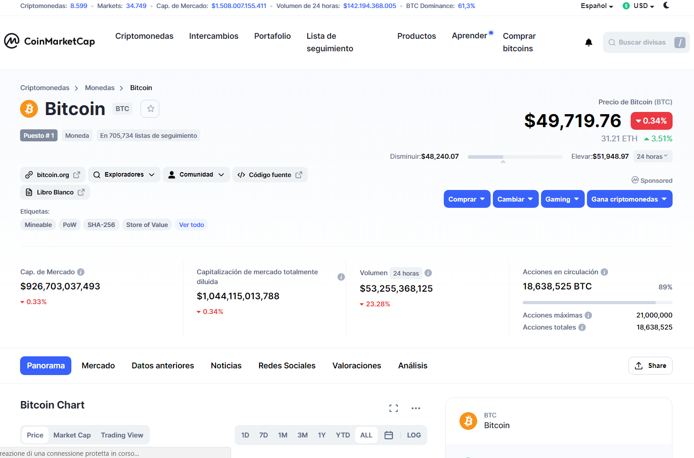Click circulating supply 89% progress bar

[597, 302]
